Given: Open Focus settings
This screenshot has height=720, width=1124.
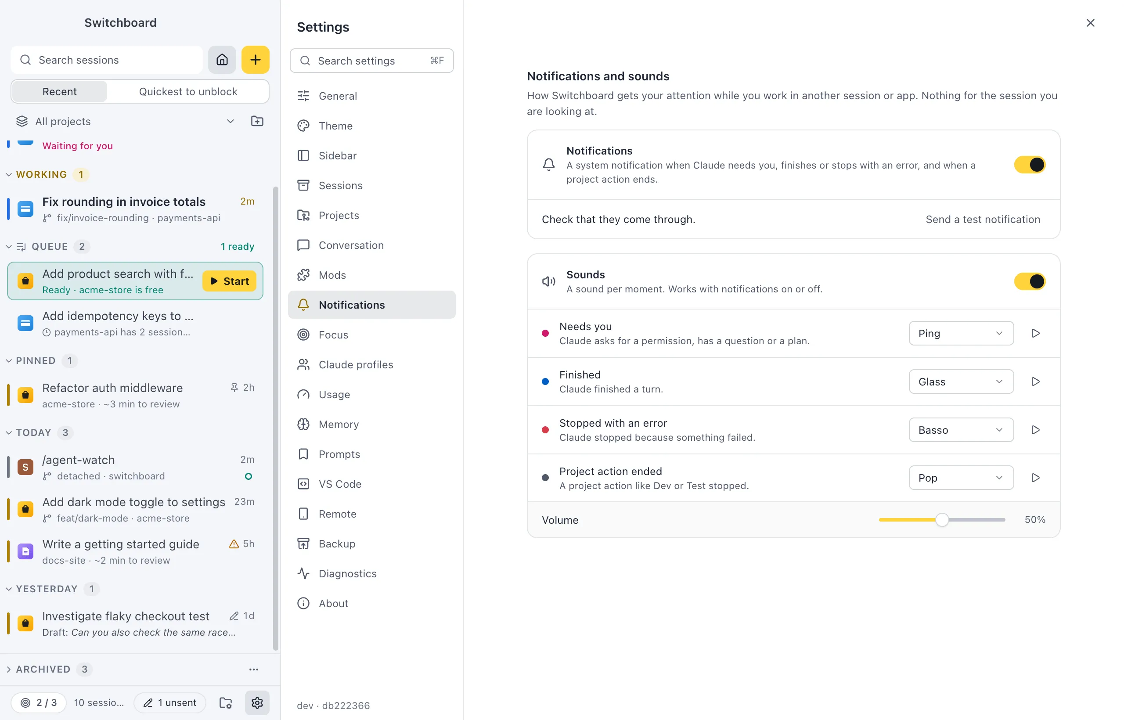Looking at the screenshot, I should pos(372,335).
